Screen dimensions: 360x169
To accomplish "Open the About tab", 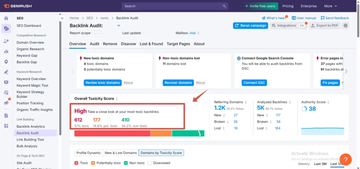I will coord(199,44).
